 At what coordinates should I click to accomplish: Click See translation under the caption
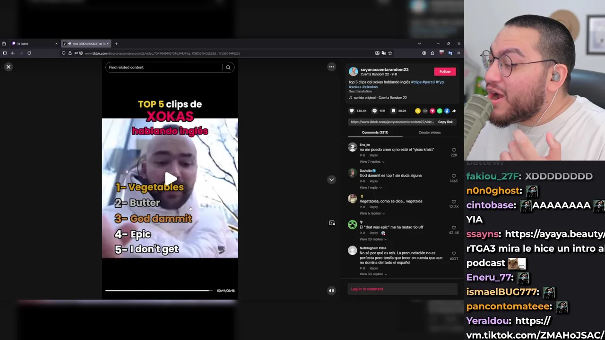pyautogui.click(x=360, y=91)
